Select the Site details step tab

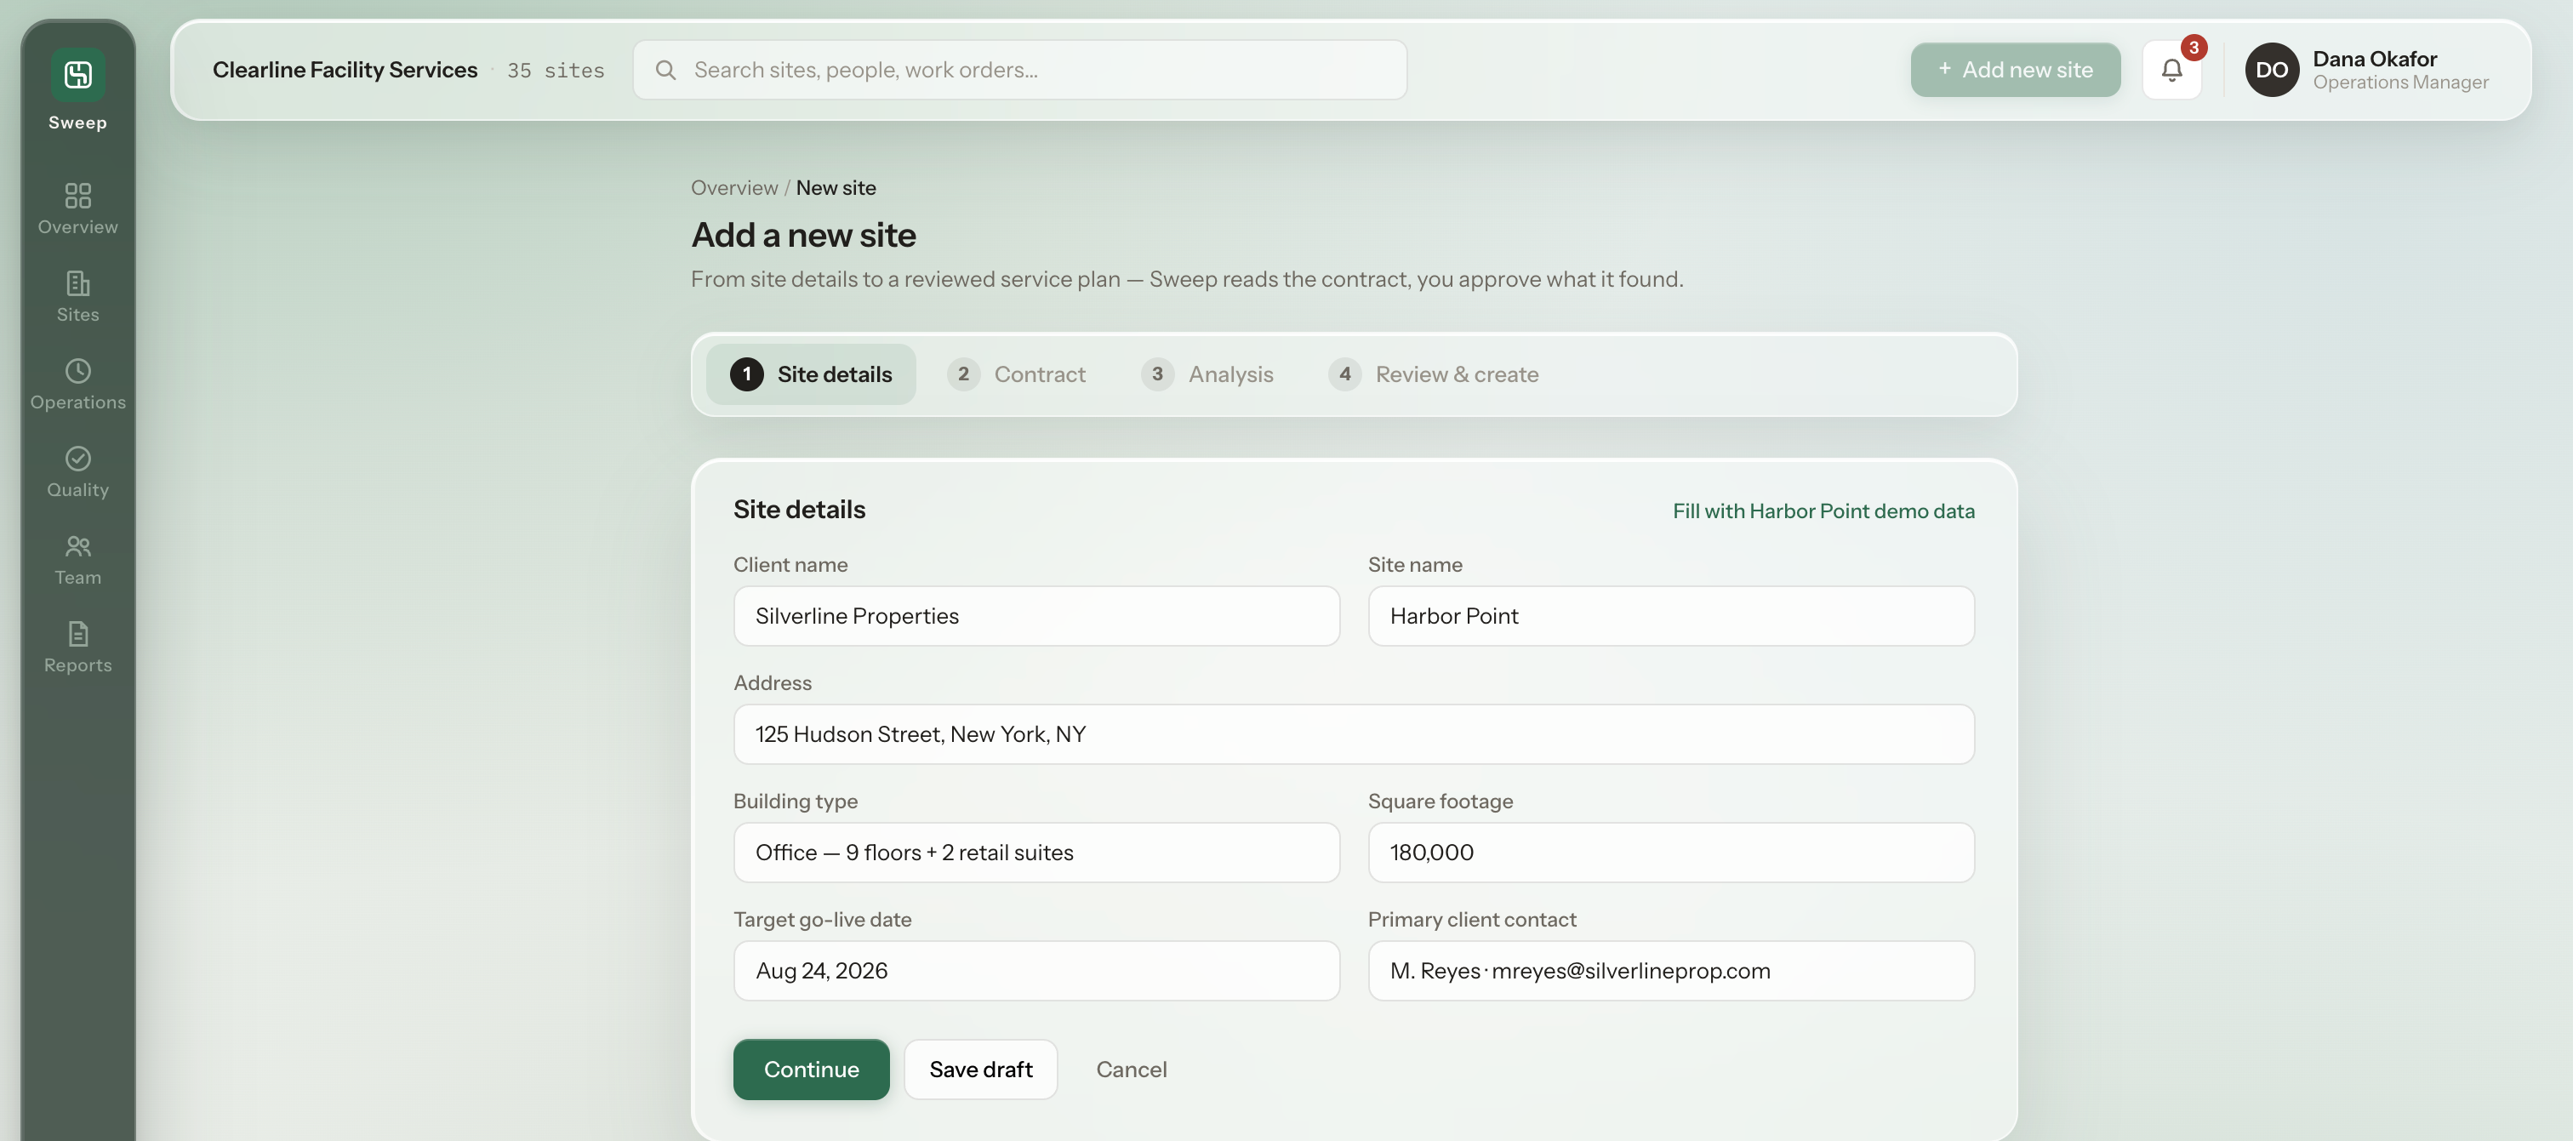[x=810, y=374]
